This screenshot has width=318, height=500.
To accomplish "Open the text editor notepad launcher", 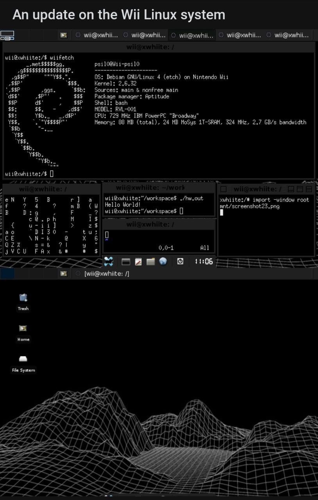I will click(x=138, y=262).
